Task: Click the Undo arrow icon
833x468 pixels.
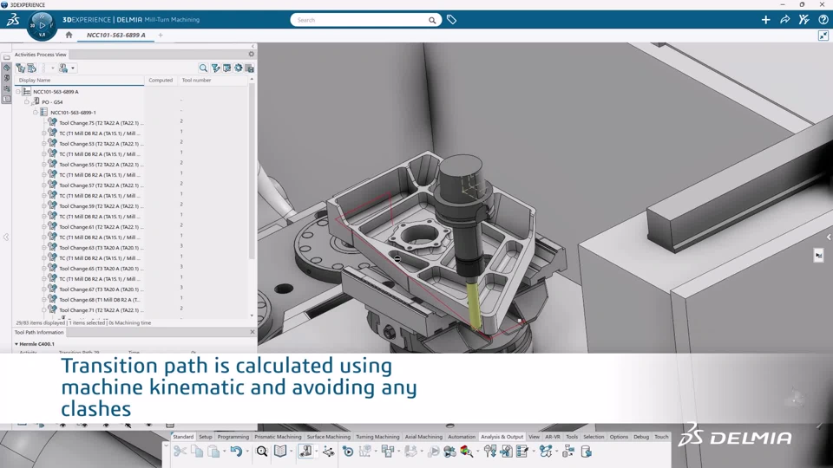Action: click(236, 452)
